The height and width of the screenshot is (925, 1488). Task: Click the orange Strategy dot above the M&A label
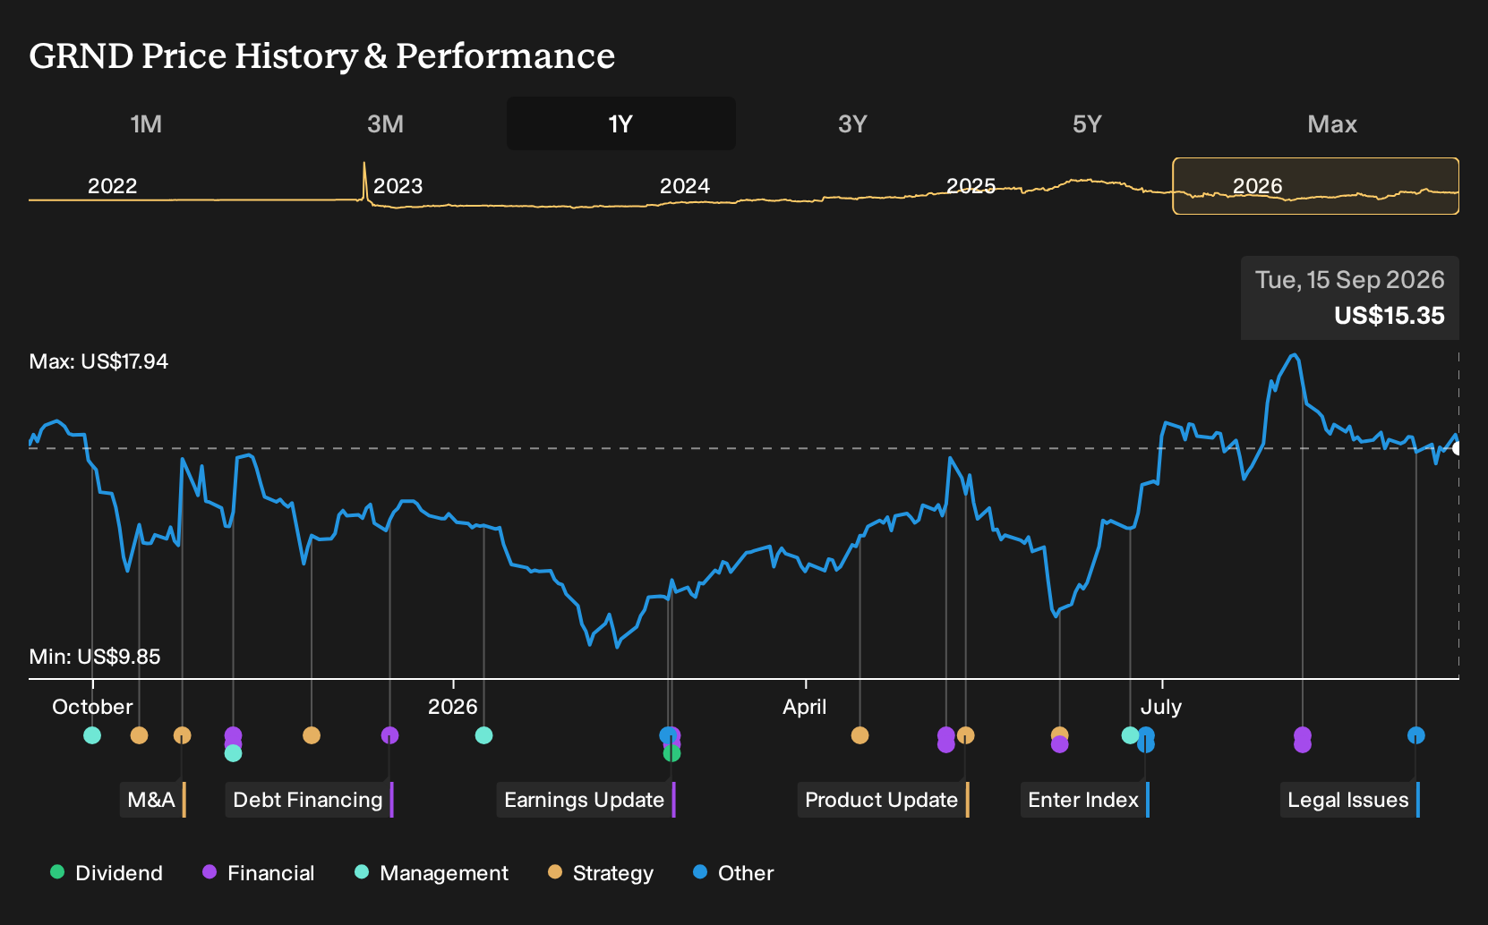pyautogui.click(x=182, y=735)
